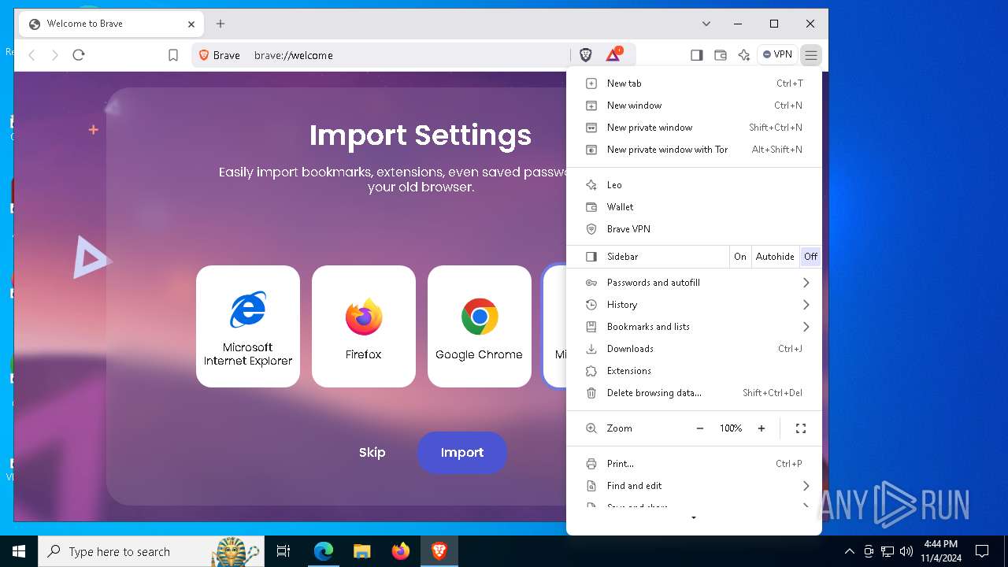Reload the page
The image size is (1008, 567).
pyautogui.click(x=78, y=55)
